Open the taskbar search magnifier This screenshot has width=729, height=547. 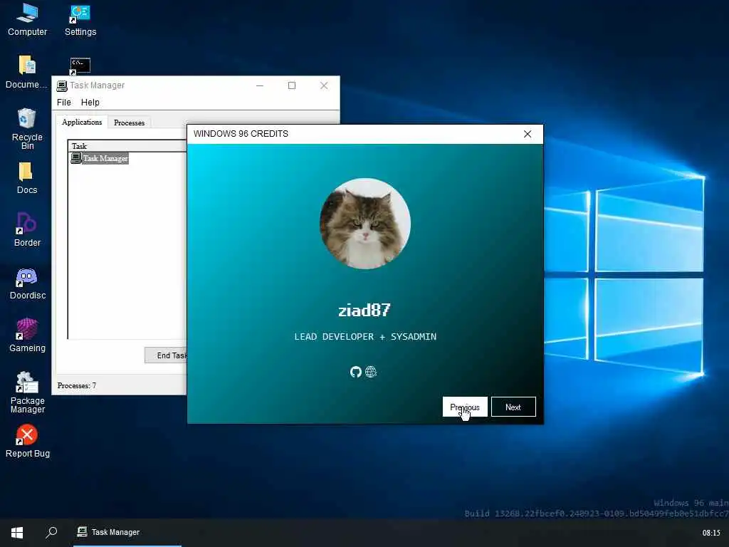click(51, 533)
